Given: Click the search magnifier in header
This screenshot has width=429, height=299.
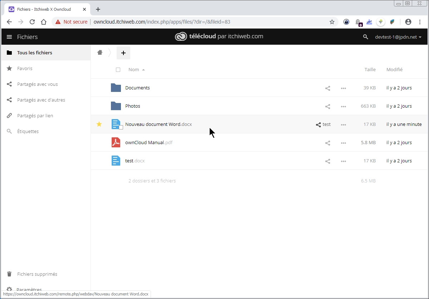Looking at the screenshot, I should (365, 37).
